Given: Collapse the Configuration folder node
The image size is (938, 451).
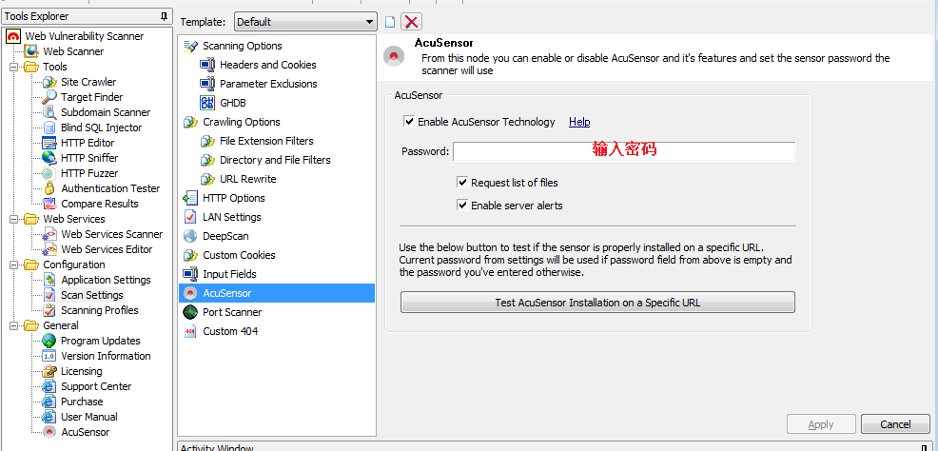Looking at the screenshot, I should [x=14, y=265].
